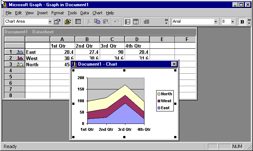The width and height of the screenshot is (253, 151).
Task: Expand the Arial font name dropdown
Action: [x=216, y=22]
